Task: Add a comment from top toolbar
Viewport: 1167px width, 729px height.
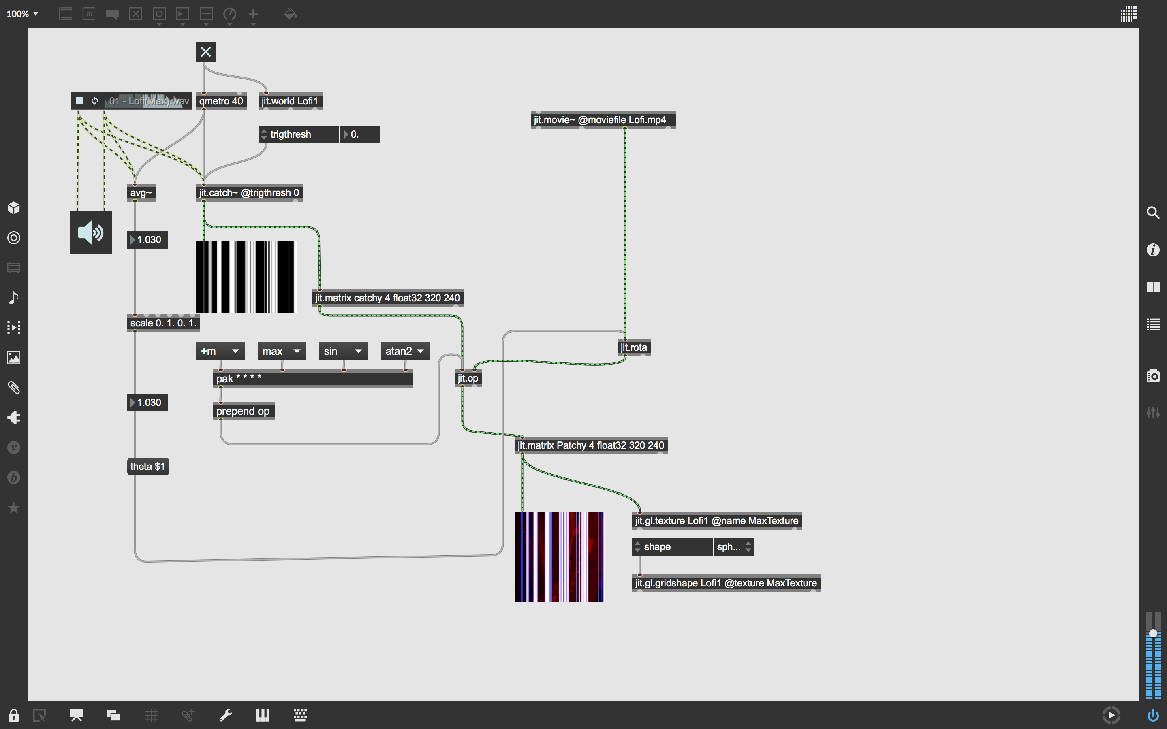Action: (112, 14)
